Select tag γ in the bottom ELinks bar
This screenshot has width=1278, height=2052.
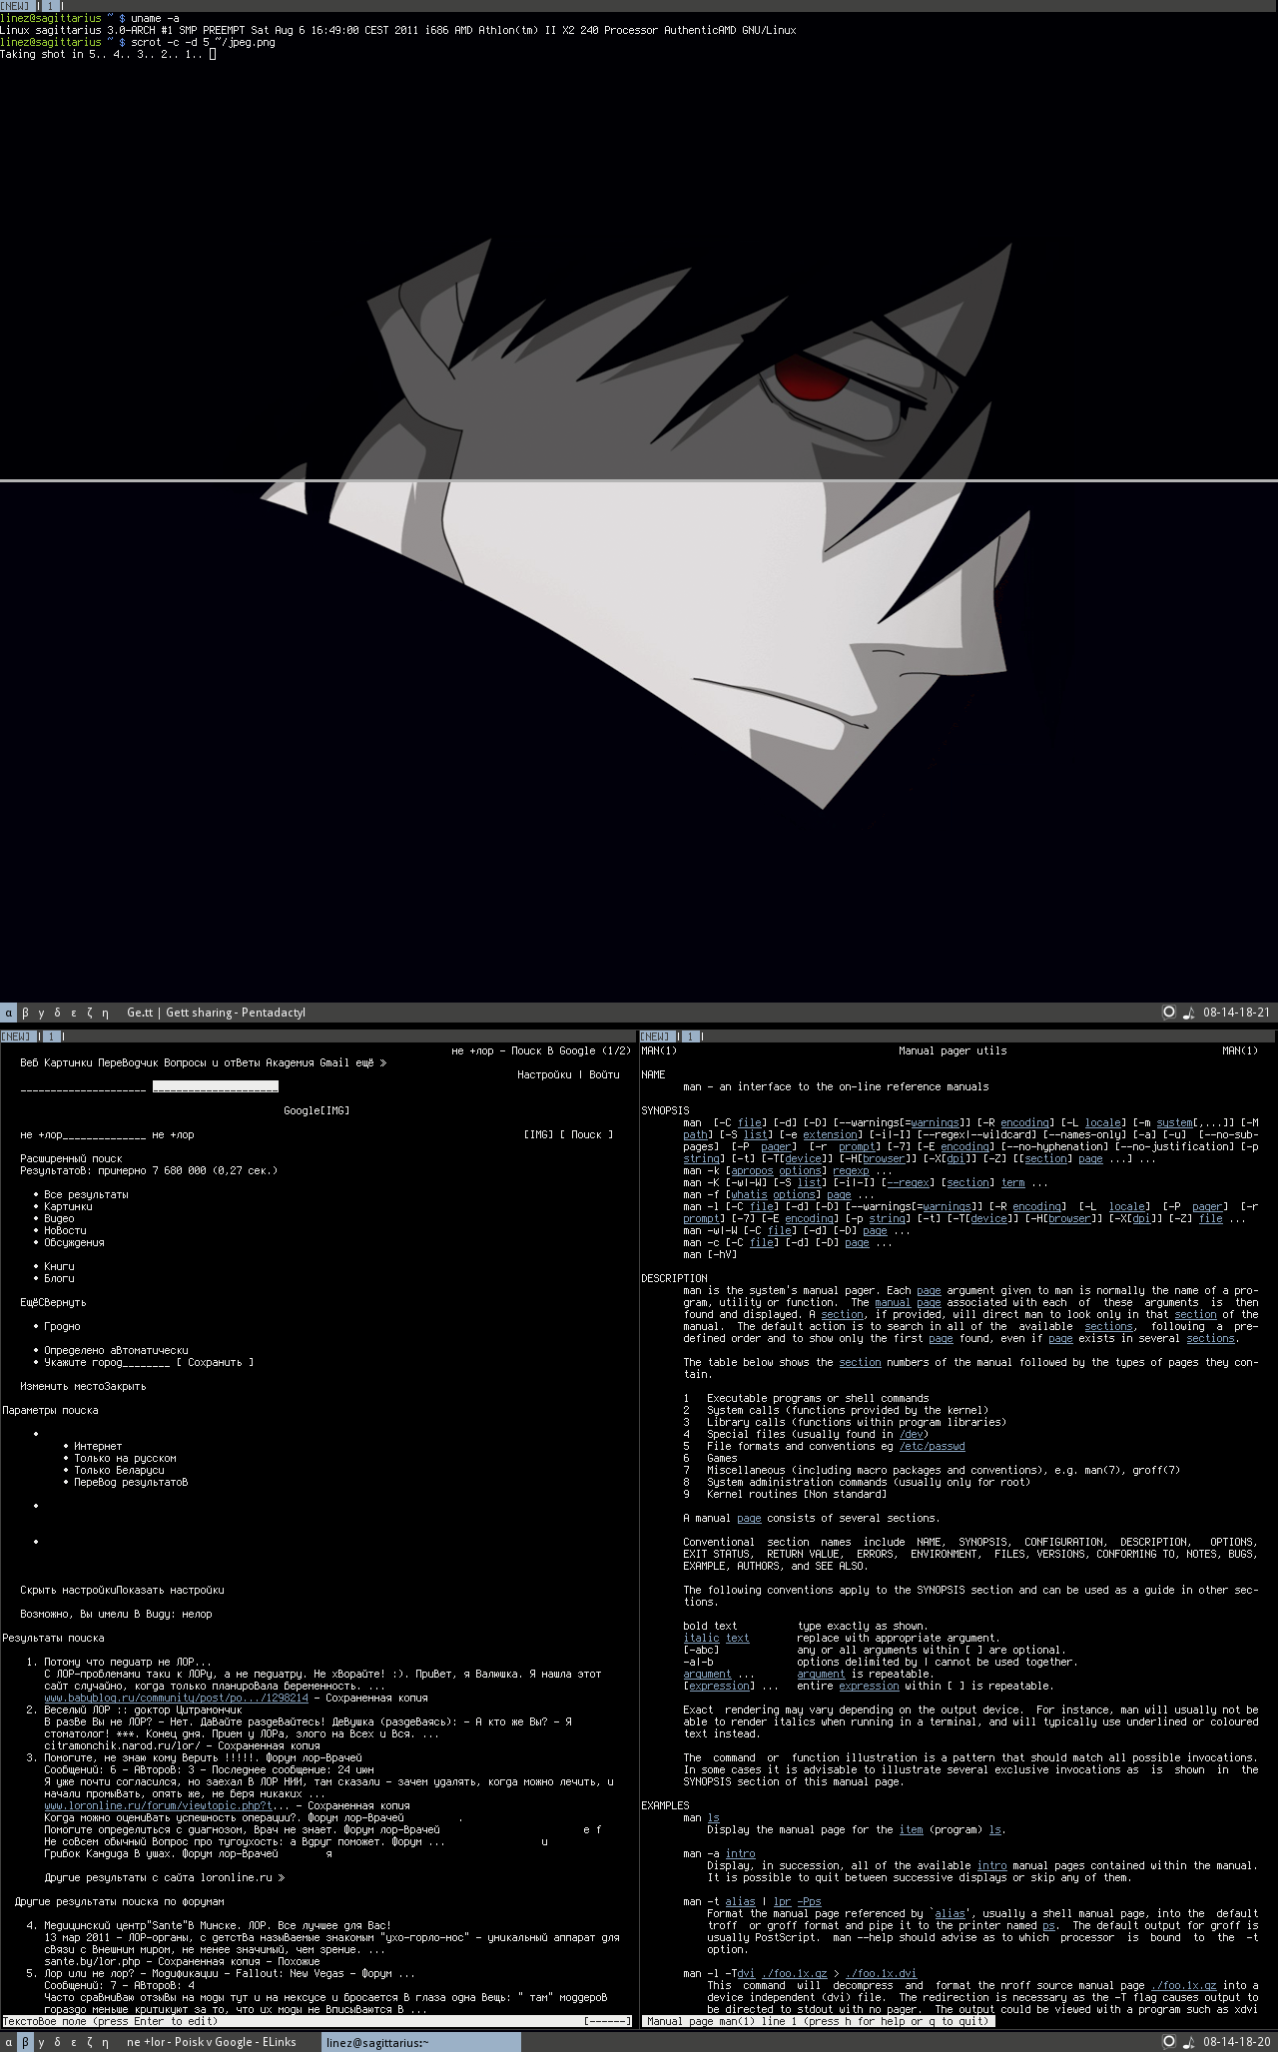click(x=41, y=2042)
